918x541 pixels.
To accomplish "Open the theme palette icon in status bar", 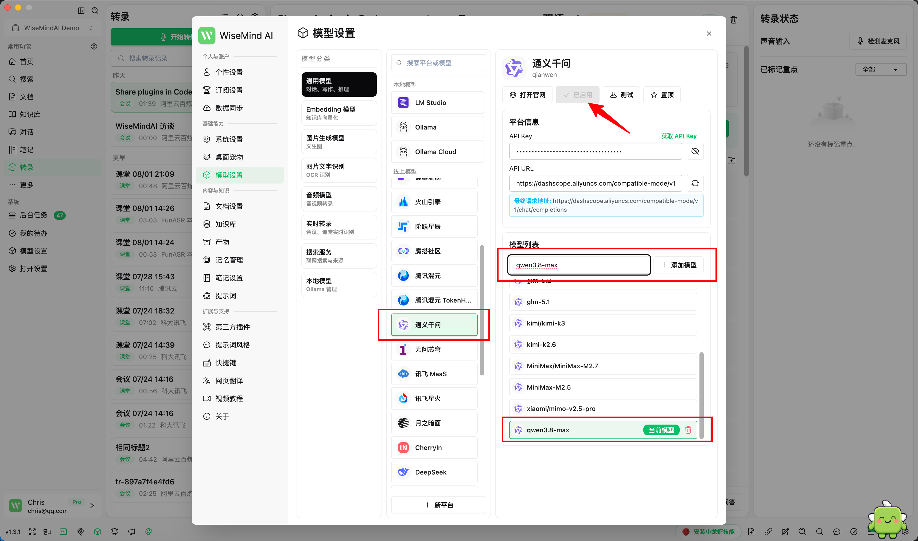I will pyautogui.click(x=149, y=532).
